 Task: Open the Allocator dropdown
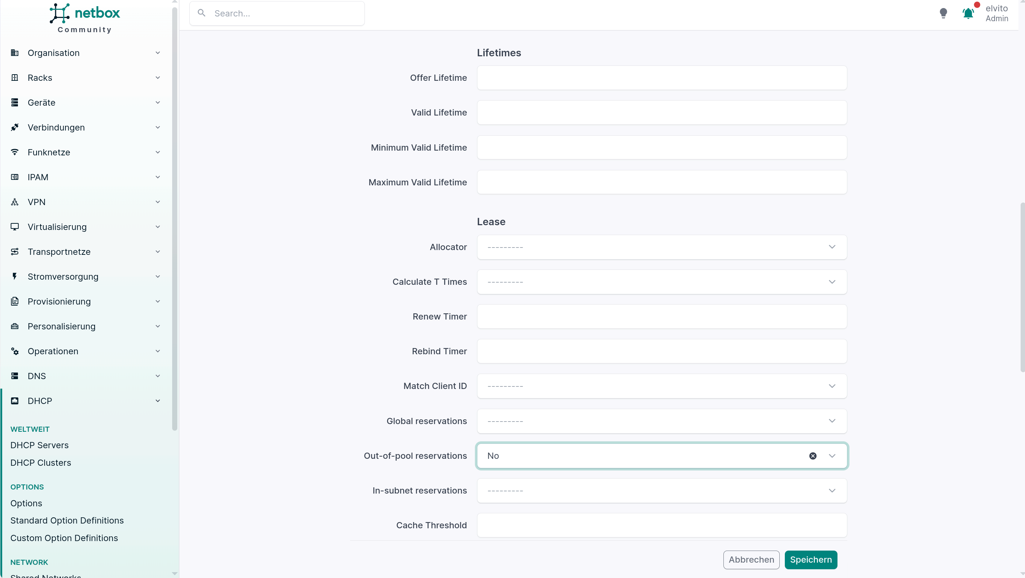coord(662,247)
